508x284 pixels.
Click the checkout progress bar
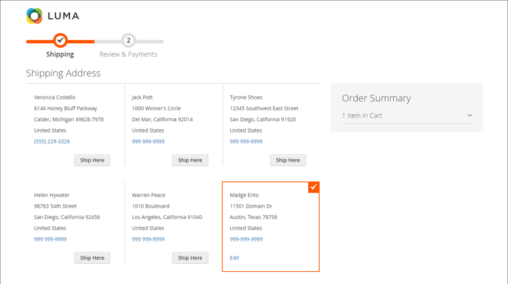[x=95, y=41]
